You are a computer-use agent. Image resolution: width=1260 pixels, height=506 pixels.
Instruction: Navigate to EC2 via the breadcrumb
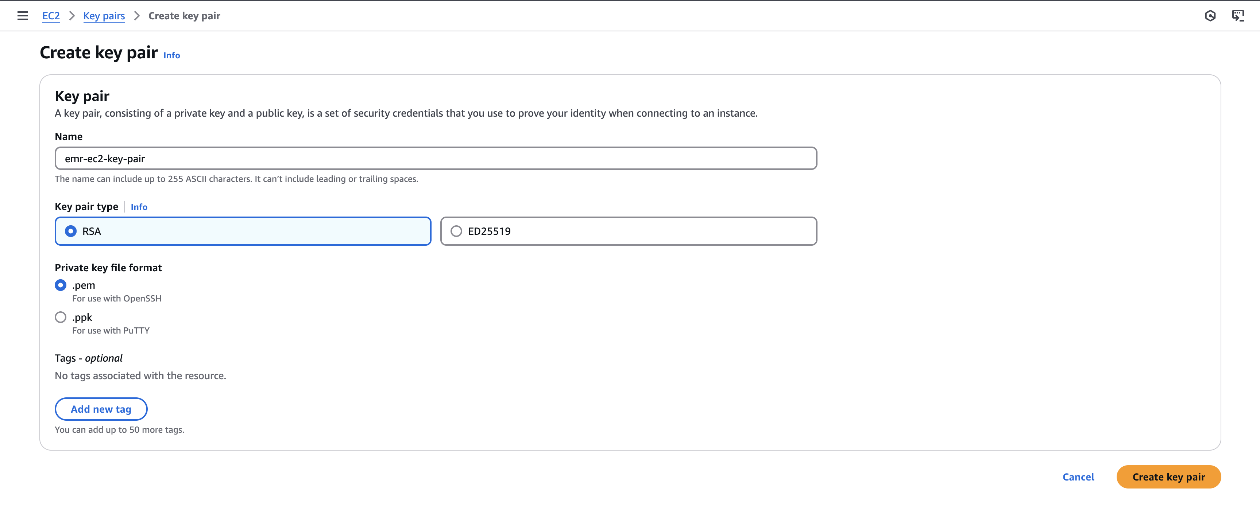pyautogui.click(x=51, y=15)
